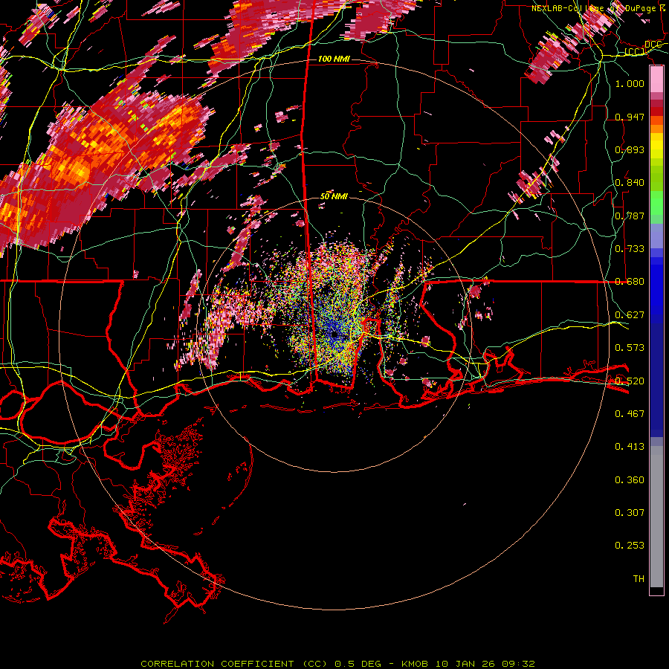Click the 0.573 color scale value

[x=630, y=348]
